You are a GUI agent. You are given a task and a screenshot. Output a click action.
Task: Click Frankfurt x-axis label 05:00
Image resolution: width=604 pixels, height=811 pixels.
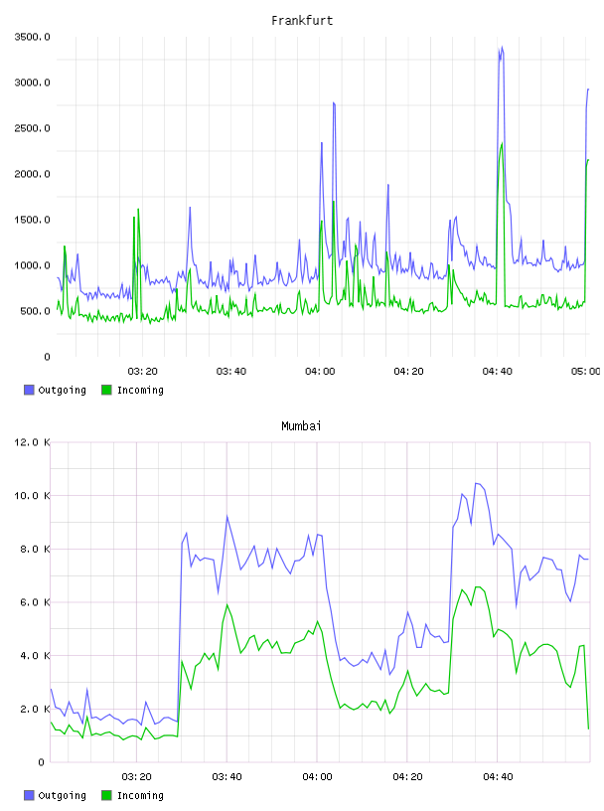tap(585, 372)
